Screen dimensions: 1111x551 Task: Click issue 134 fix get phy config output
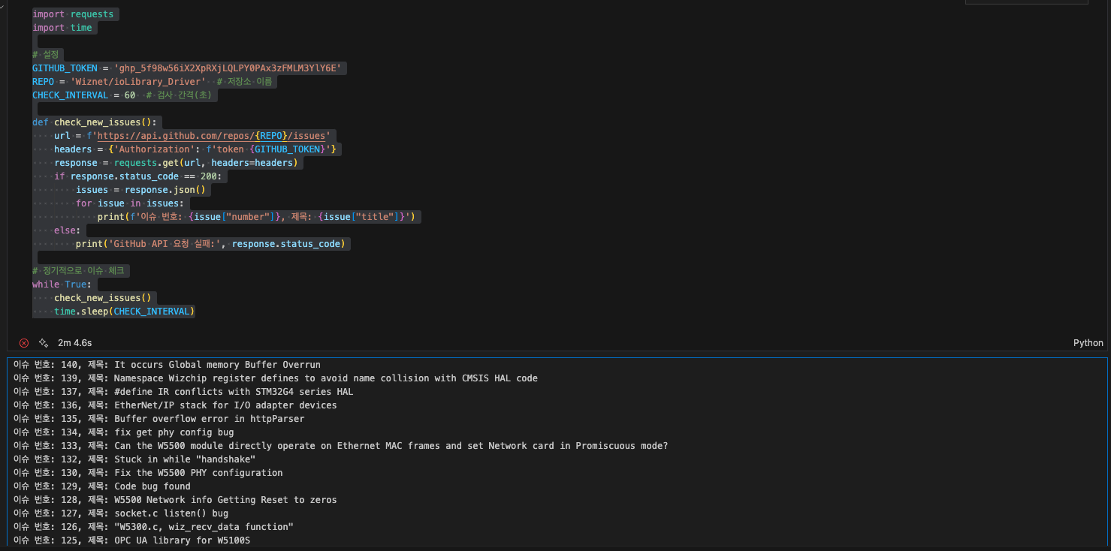tap(124, 432)
